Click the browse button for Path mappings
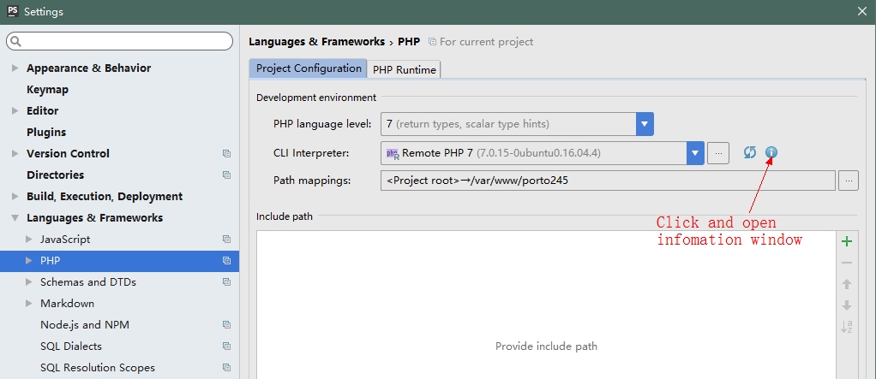The width and height of the screenshot is (876, 379). (x=849, y=181)
